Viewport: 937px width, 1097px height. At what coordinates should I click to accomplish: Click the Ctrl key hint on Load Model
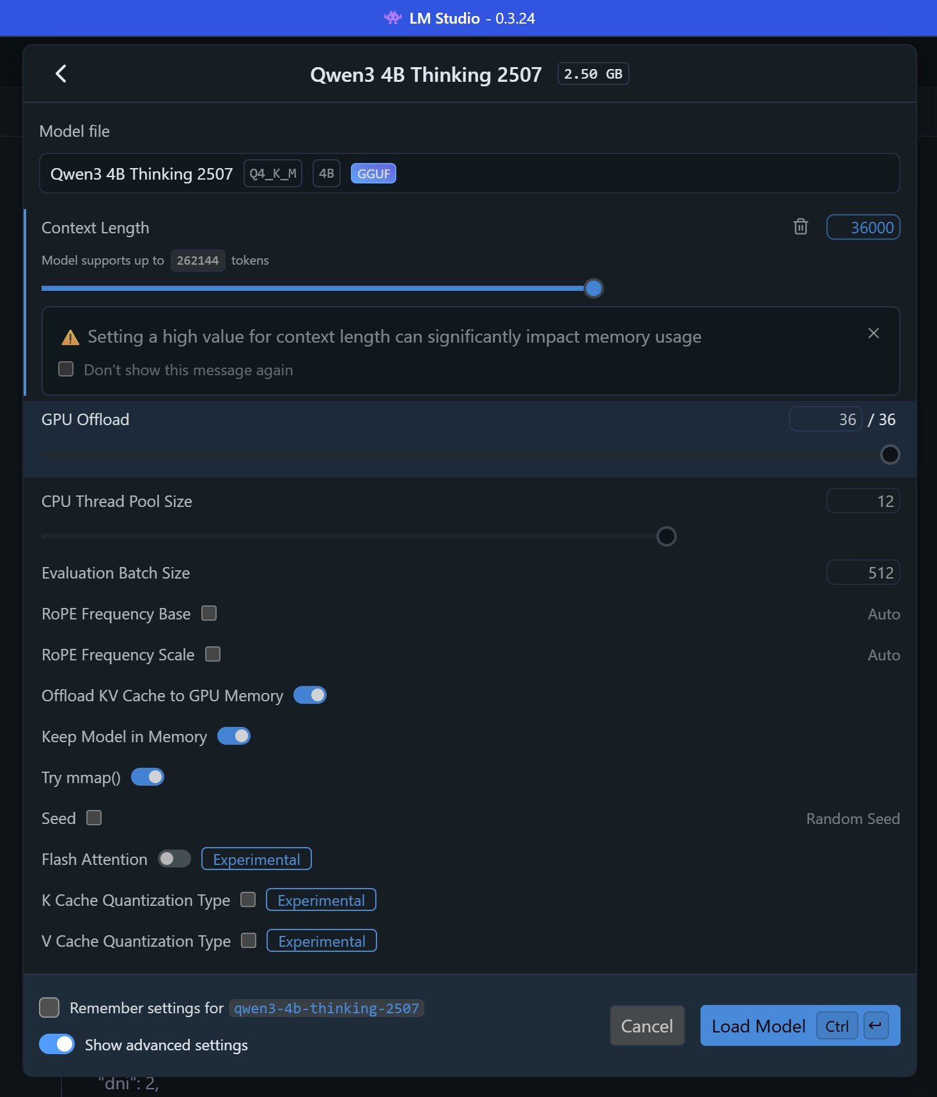tap(837, 1025)
